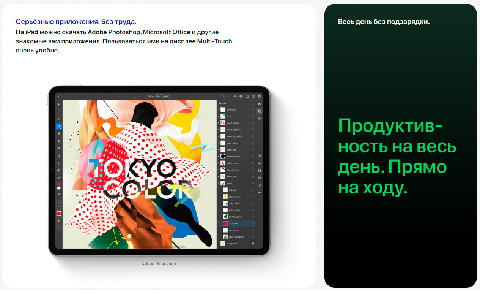Viewport: 480px width, 290px height.
Task: Hide the typography layer via eye icon
Action: 253,109
